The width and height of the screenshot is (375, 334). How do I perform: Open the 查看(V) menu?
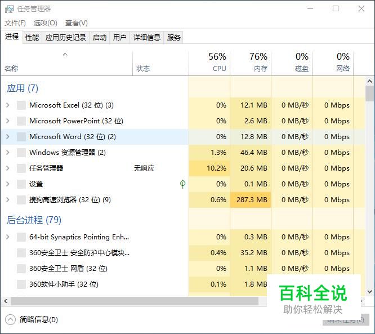point(76,23)
